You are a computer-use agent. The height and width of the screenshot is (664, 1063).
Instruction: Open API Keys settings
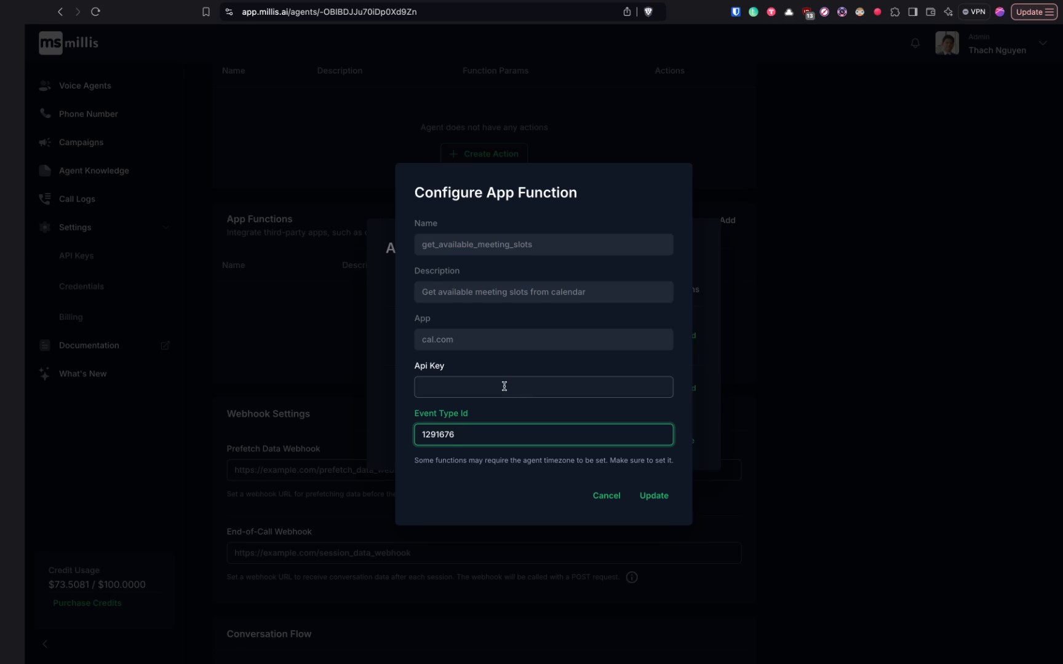point(76,255)
